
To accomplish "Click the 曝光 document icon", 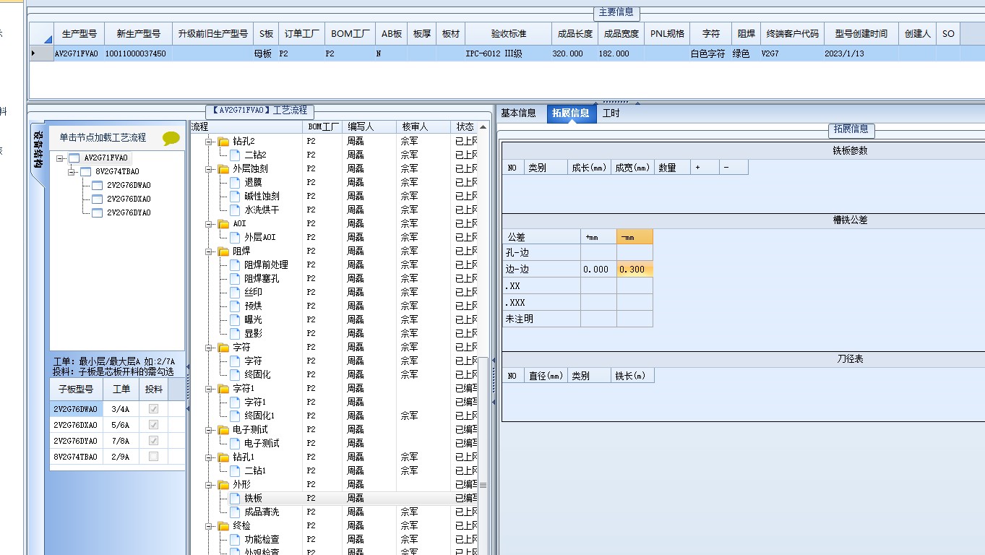I will tap(235, 320).
